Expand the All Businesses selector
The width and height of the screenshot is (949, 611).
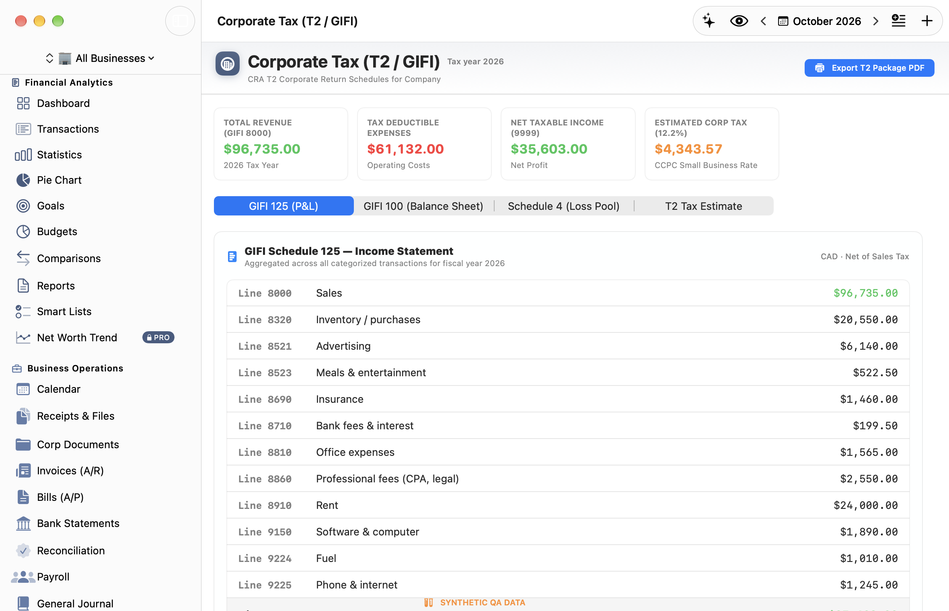click(x=101, y=58)
